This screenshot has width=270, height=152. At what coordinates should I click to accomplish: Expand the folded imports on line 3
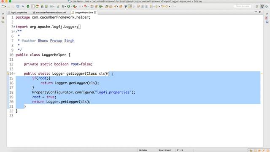[14, 27]
